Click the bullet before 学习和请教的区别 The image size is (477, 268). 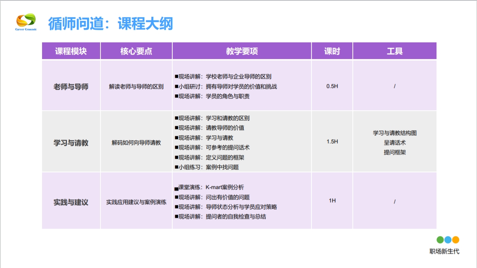176,118
